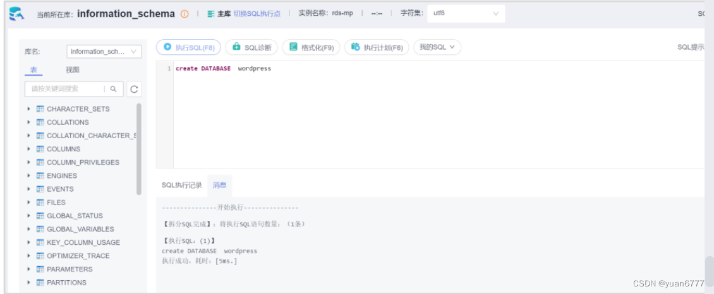Run query with 执行SQL(F8)

click(x=188, y=47)
